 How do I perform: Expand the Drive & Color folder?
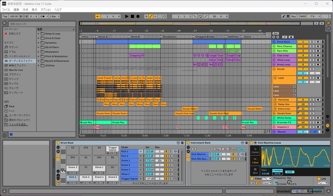[x=39, y=38]
